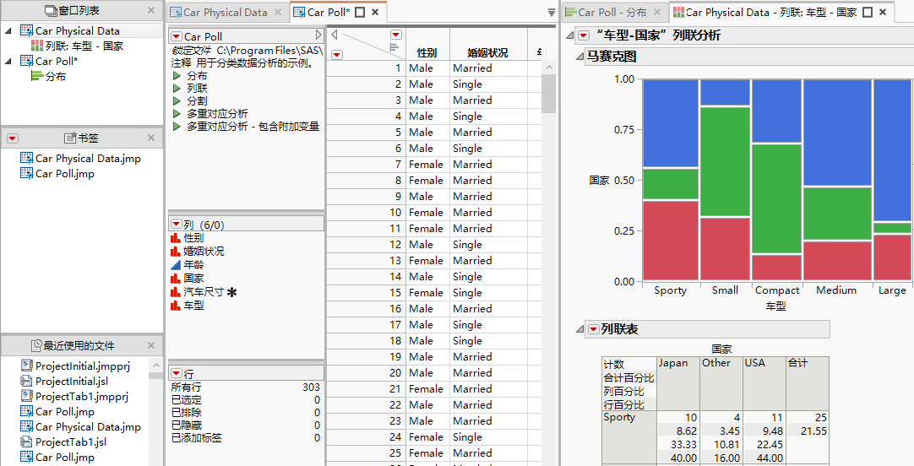914x466 pixels.
Task: Click the data grid vertical scrollbar thumb
Action: pos(548,93)
